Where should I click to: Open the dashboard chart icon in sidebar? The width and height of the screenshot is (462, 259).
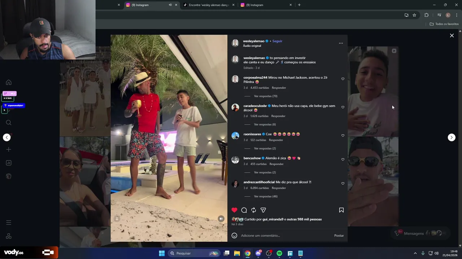click(x=9, y=163)
